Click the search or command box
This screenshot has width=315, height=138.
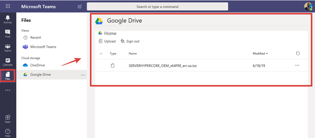(x=157, y=7)
